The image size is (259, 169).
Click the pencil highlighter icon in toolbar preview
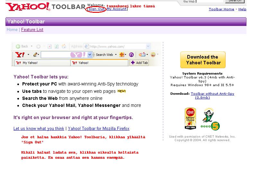[x=35, y=55]
